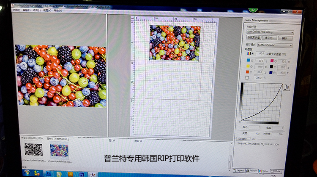Open the 编辑(E) menu
The image size is (317, 177).
pos(27,10)
